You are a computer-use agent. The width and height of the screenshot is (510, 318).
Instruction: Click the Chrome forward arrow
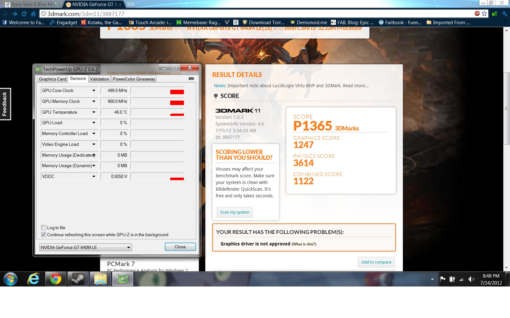click(15, 14)
